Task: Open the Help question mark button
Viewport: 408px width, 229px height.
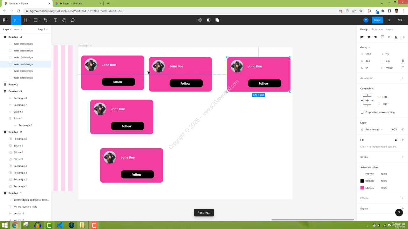Action: pyautogui.click(x=399, y=213)
